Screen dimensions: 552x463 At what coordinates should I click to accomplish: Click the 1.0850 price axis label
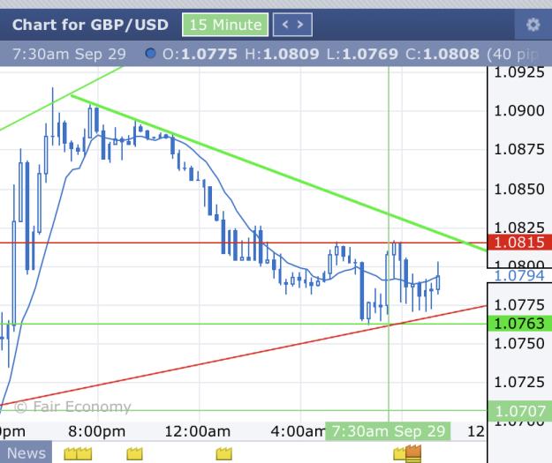click(519, 189)
